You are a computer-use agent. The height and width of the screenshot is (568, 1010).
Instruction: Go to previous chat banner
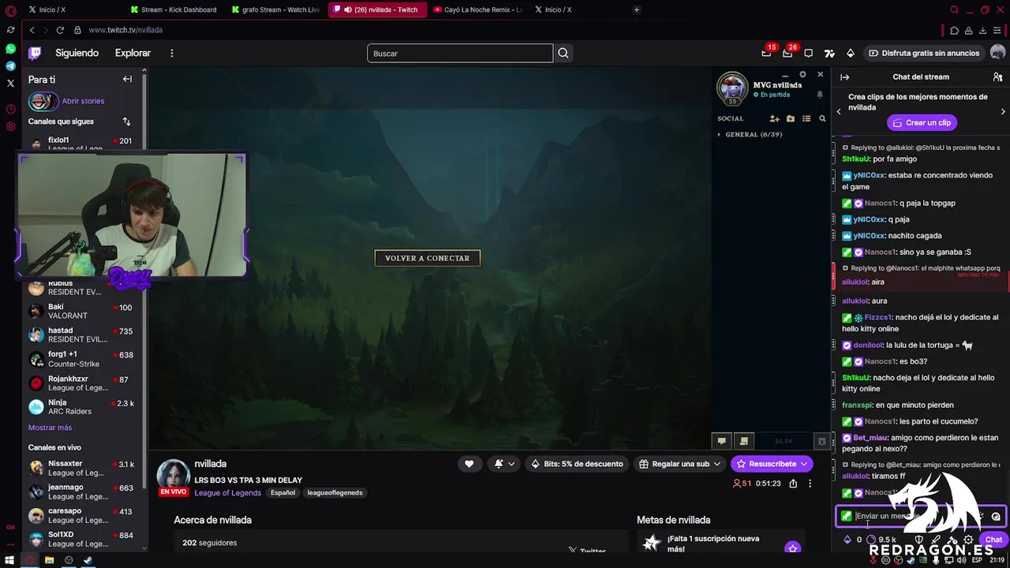point(839,111)
